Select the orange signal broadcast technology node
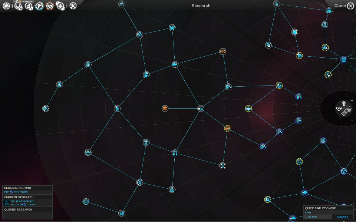Viewport: 356px width, 222px height. coord(223,51)
